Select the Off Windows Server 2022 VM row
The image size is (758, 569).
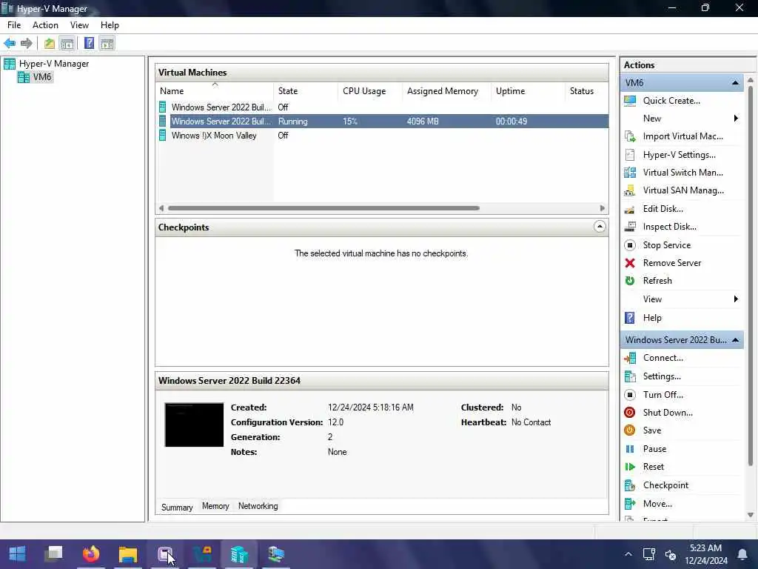point(382,107)
